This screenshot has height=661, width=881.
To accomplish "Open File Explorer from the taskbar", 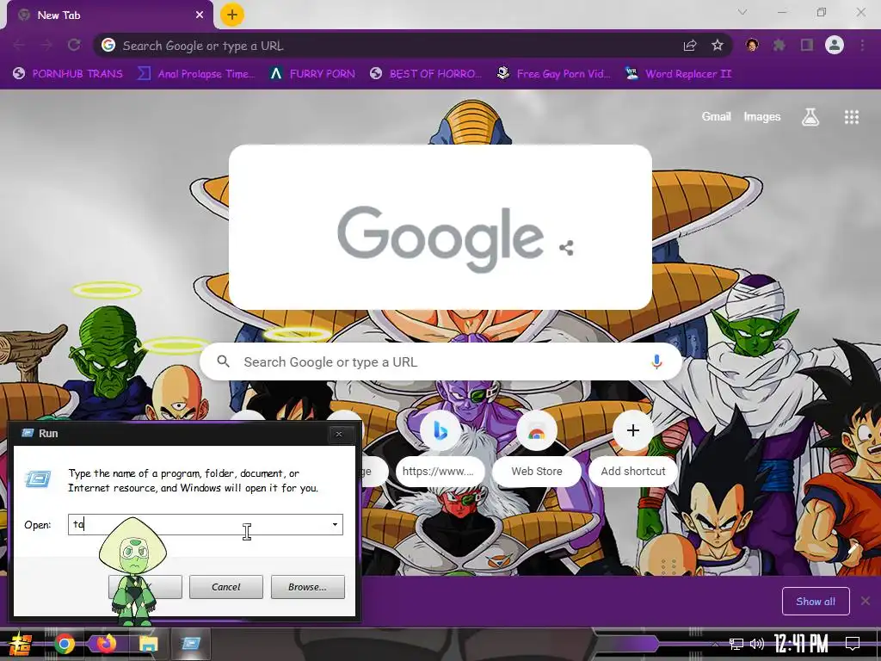I will [x=149, y=644].
